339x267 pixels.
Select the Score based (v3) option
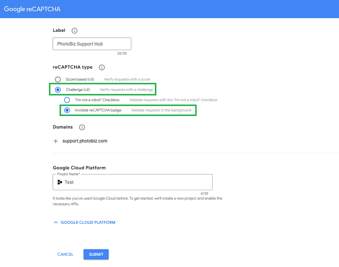(58, 79)
